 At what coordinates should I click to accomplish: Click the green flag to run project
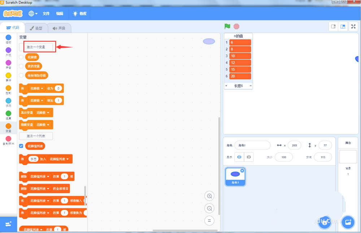pyautogui.click(x=227, y=26)
